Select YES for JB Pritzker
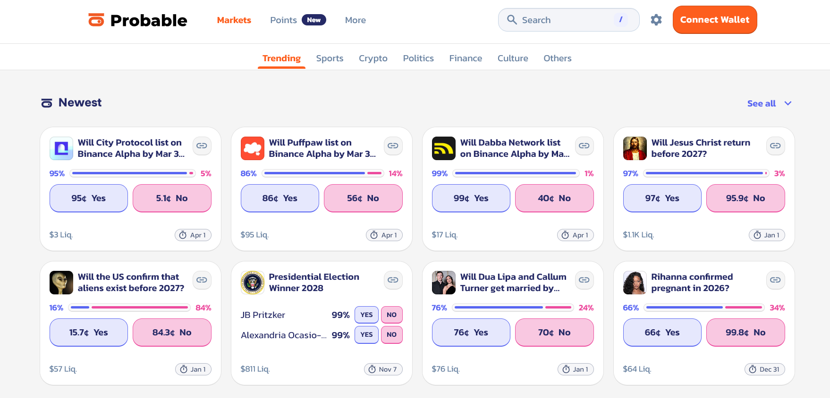Image resolution: width=830 pixels, height=398 pixels. (366, 315)
